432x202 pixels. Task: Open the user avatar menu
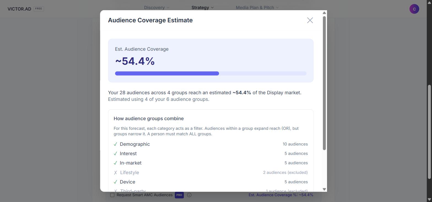414,9
